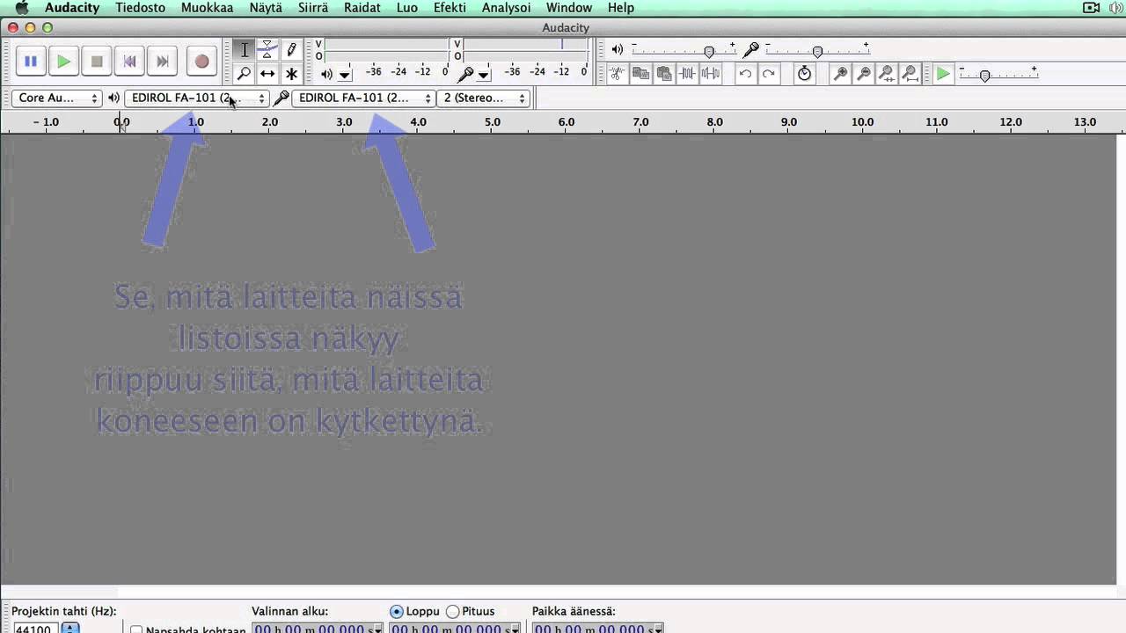Start recording with the red Record button
1126x633 pixels.
201,62
